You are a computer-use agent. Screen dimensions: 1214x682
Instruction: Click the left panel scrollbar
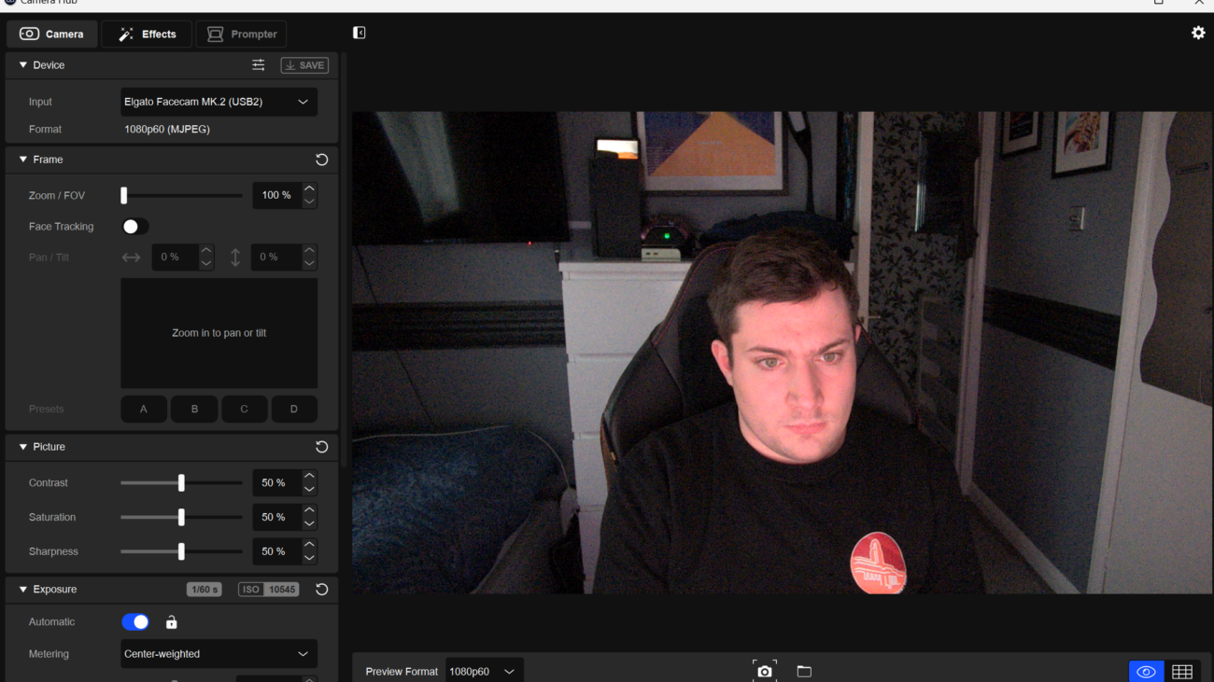344,261
